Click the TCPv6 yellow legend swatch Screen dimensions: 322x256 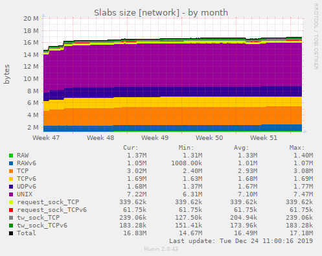(11, 179)
